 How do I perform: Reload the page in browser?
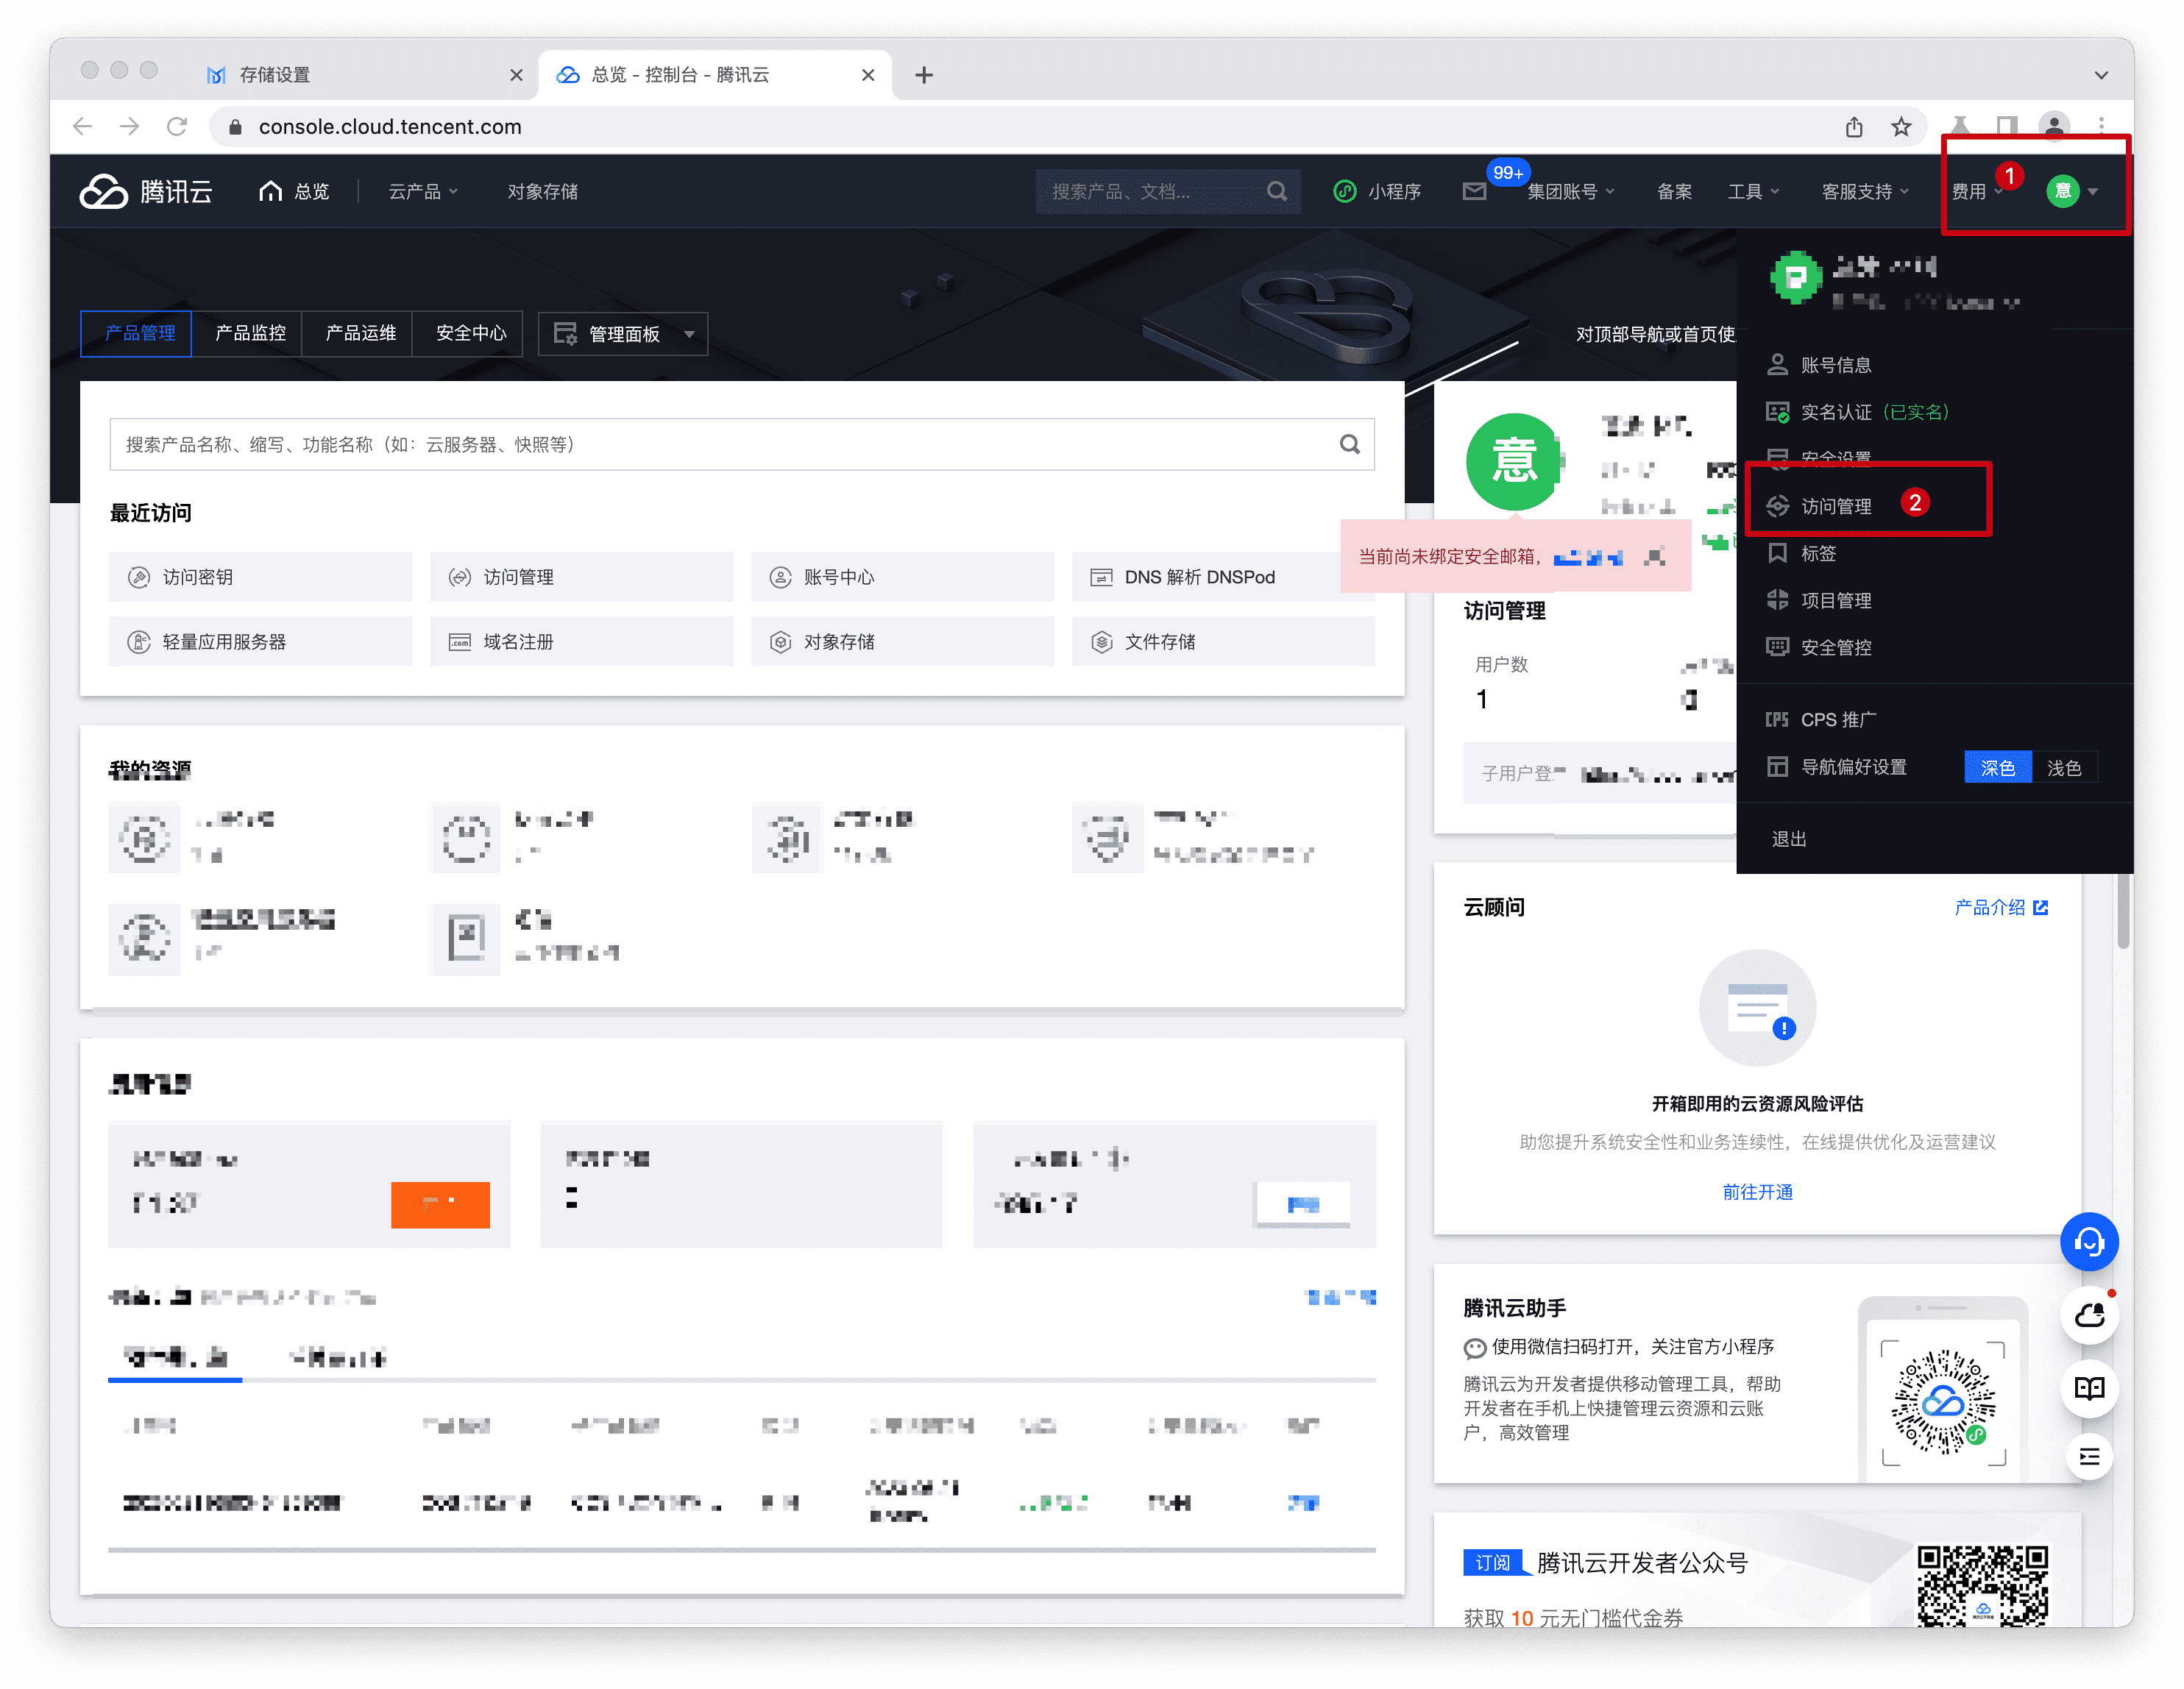[177, 127]
